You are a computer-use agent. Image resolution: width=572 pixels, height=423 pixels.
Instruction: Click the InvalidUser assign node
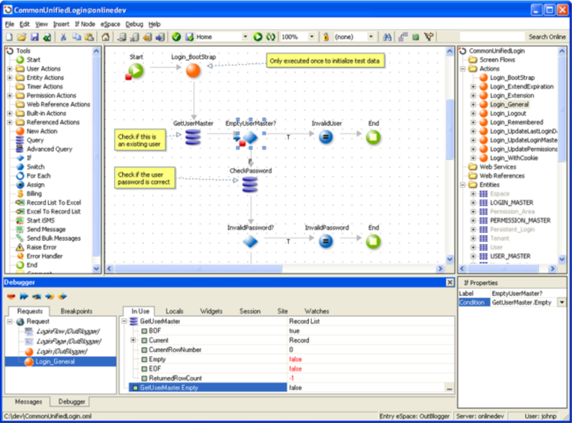pos(326,137)
